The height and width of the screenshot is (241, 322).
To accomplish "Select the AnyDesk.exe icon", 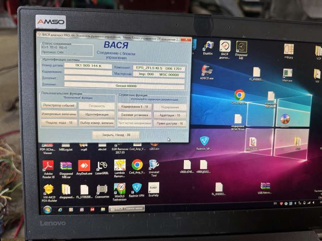I will (84, 168).
